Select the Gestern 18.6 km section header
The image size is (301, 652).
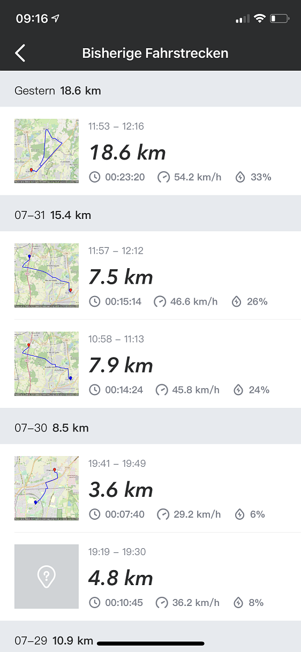(x=150, y=91)
